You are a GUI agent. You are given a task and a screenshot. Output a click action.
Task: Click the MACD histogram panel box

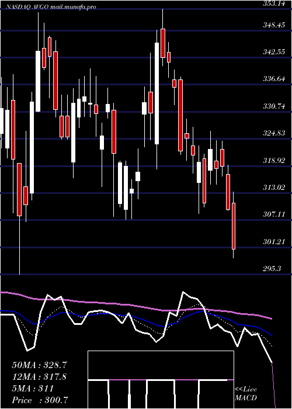point(161,380)
